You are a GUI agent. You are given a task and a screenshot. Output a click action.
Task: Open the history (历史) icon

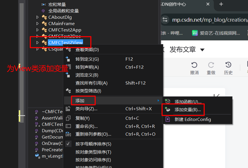tap(228, 65)
